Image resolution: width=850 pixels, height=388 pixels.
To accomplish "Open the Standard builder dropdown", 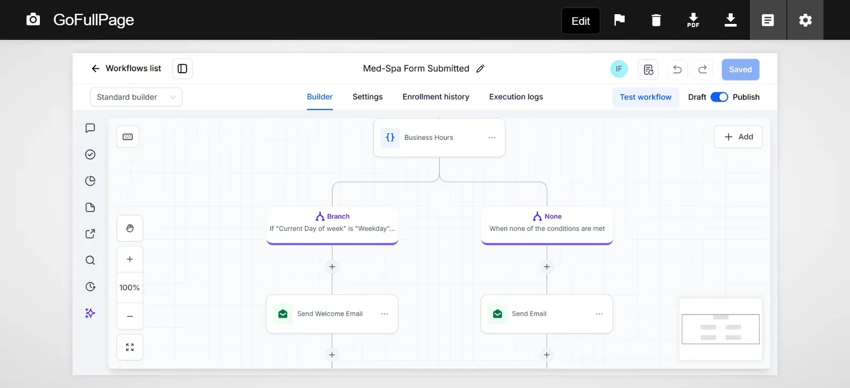I will click(136, 97).
